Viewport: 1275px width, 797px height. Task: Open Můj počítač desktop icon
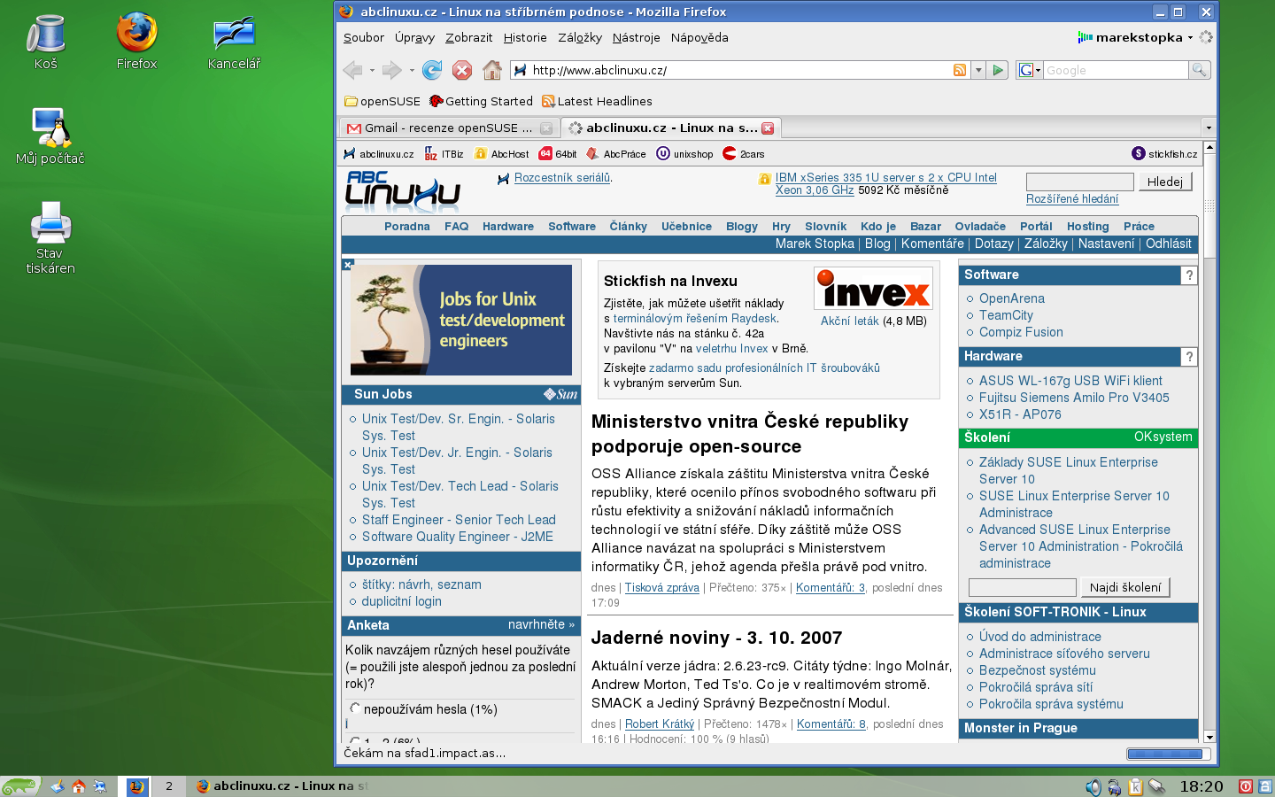coord(50,136)
